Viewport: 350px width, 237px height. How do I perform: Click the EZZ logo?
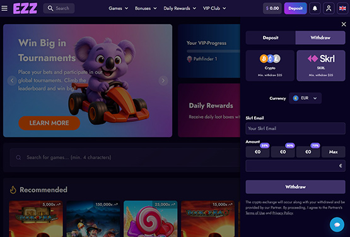(x=25, y=8)
